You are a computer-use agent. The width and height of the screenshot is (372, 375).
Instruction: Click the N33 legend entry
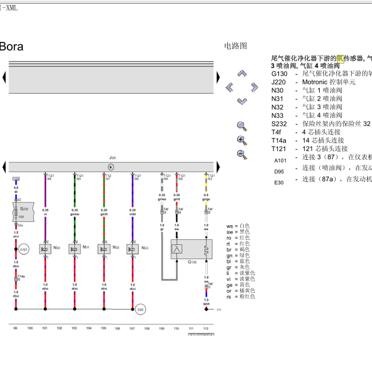(x=307, y=115)
